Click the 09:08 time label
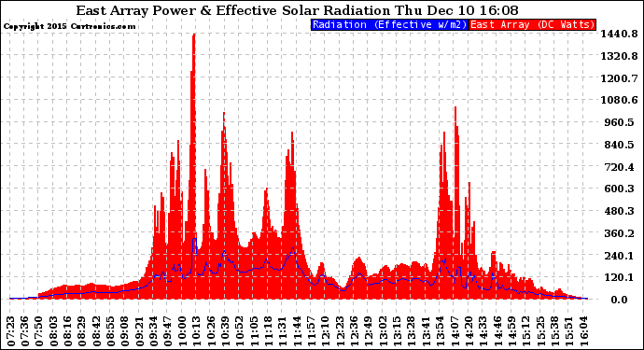Image resolution: width=644 pixels, height=350 pixels. pyautogui.click(x=125, y=331)
